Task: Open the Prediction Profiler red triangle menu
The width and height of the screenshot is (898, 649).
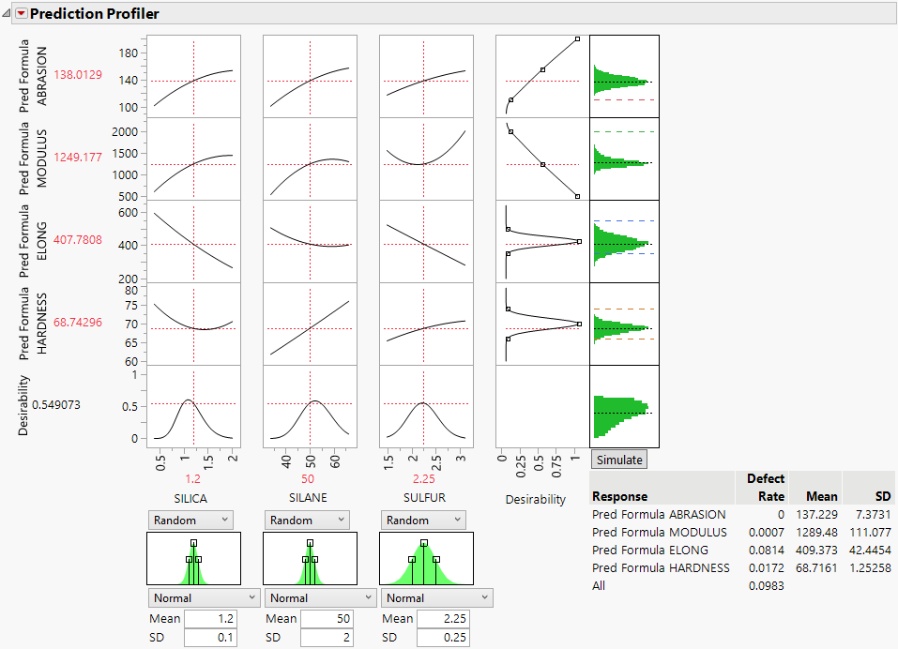Action: [x=21, y=13]
